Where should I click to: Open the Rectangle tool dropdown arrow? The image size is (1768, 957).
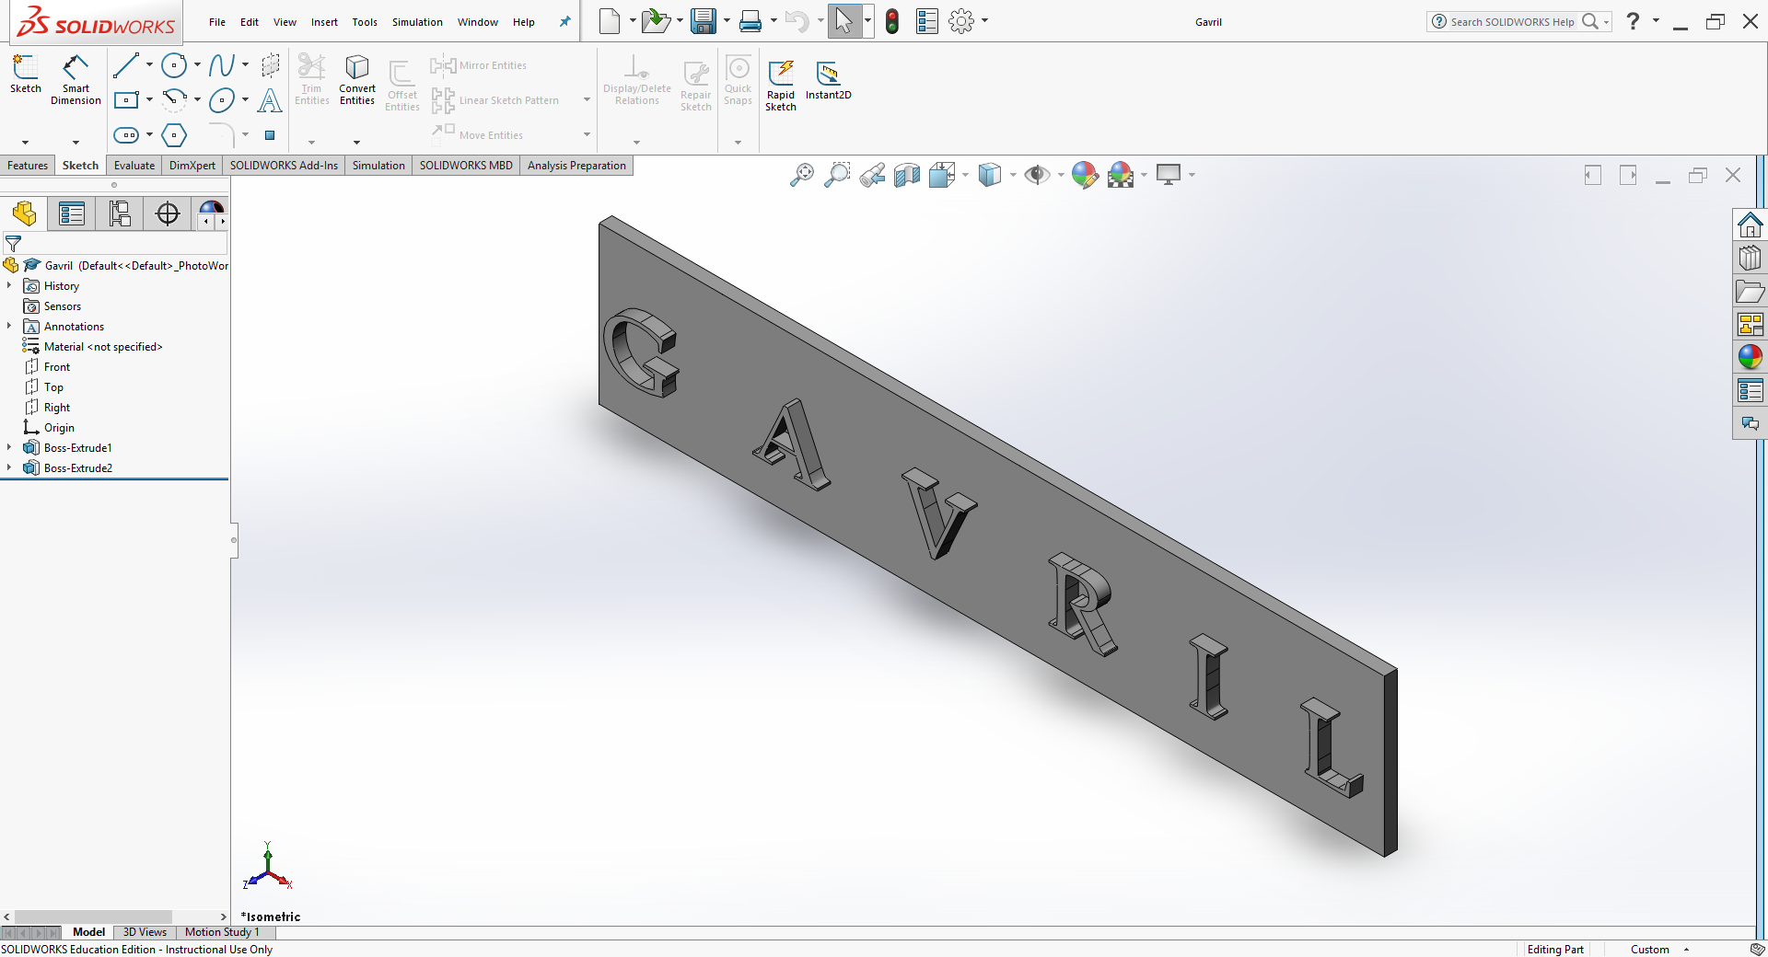(149, 99)
